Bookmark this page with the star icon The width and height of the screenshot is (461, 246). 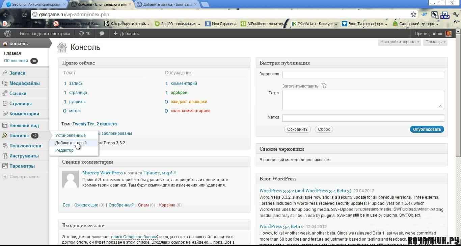(x=413, y=14)
